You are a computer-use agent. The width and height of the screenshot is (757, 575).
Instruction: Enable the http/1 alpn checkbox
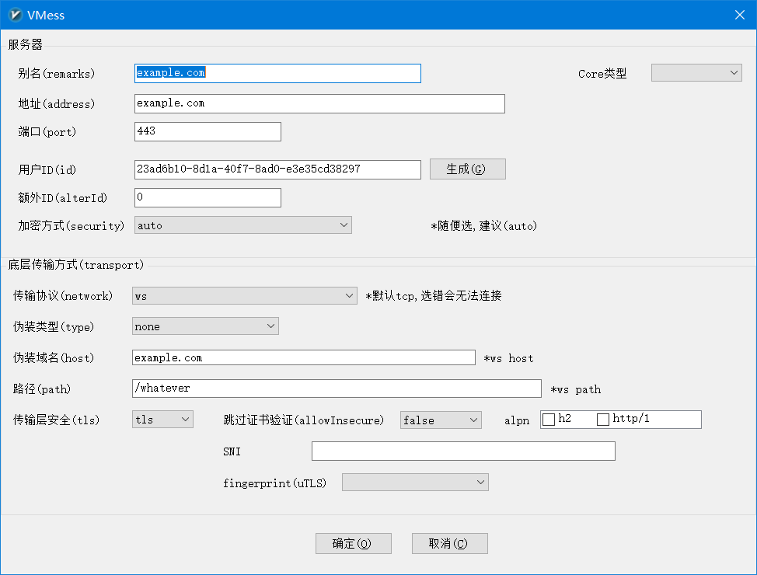[603, 419]
